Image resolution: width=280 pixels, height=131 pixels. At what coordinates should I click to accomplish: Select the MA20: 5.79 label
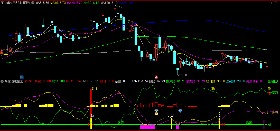tap(75, 3)
